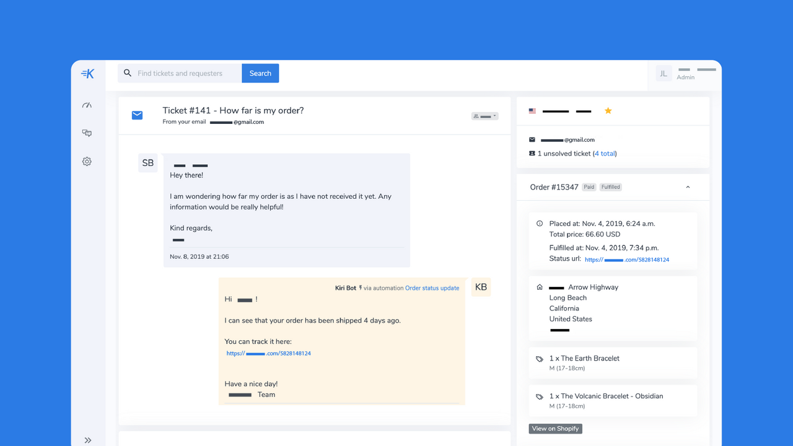Click the tag icon beside The Earth Bracelet
This screenshot has width=793, height=446.
point(539,358)
